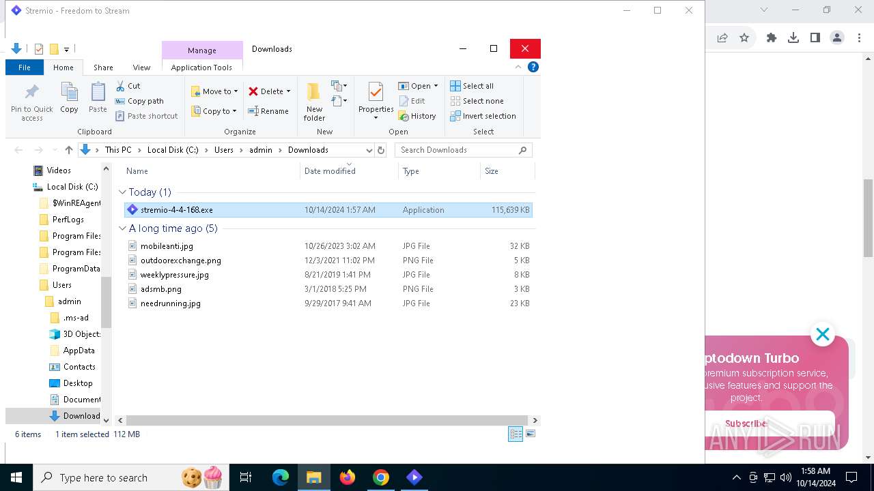Select the outdoorexchange.png file
874x491 pixels.
[328, 261]
